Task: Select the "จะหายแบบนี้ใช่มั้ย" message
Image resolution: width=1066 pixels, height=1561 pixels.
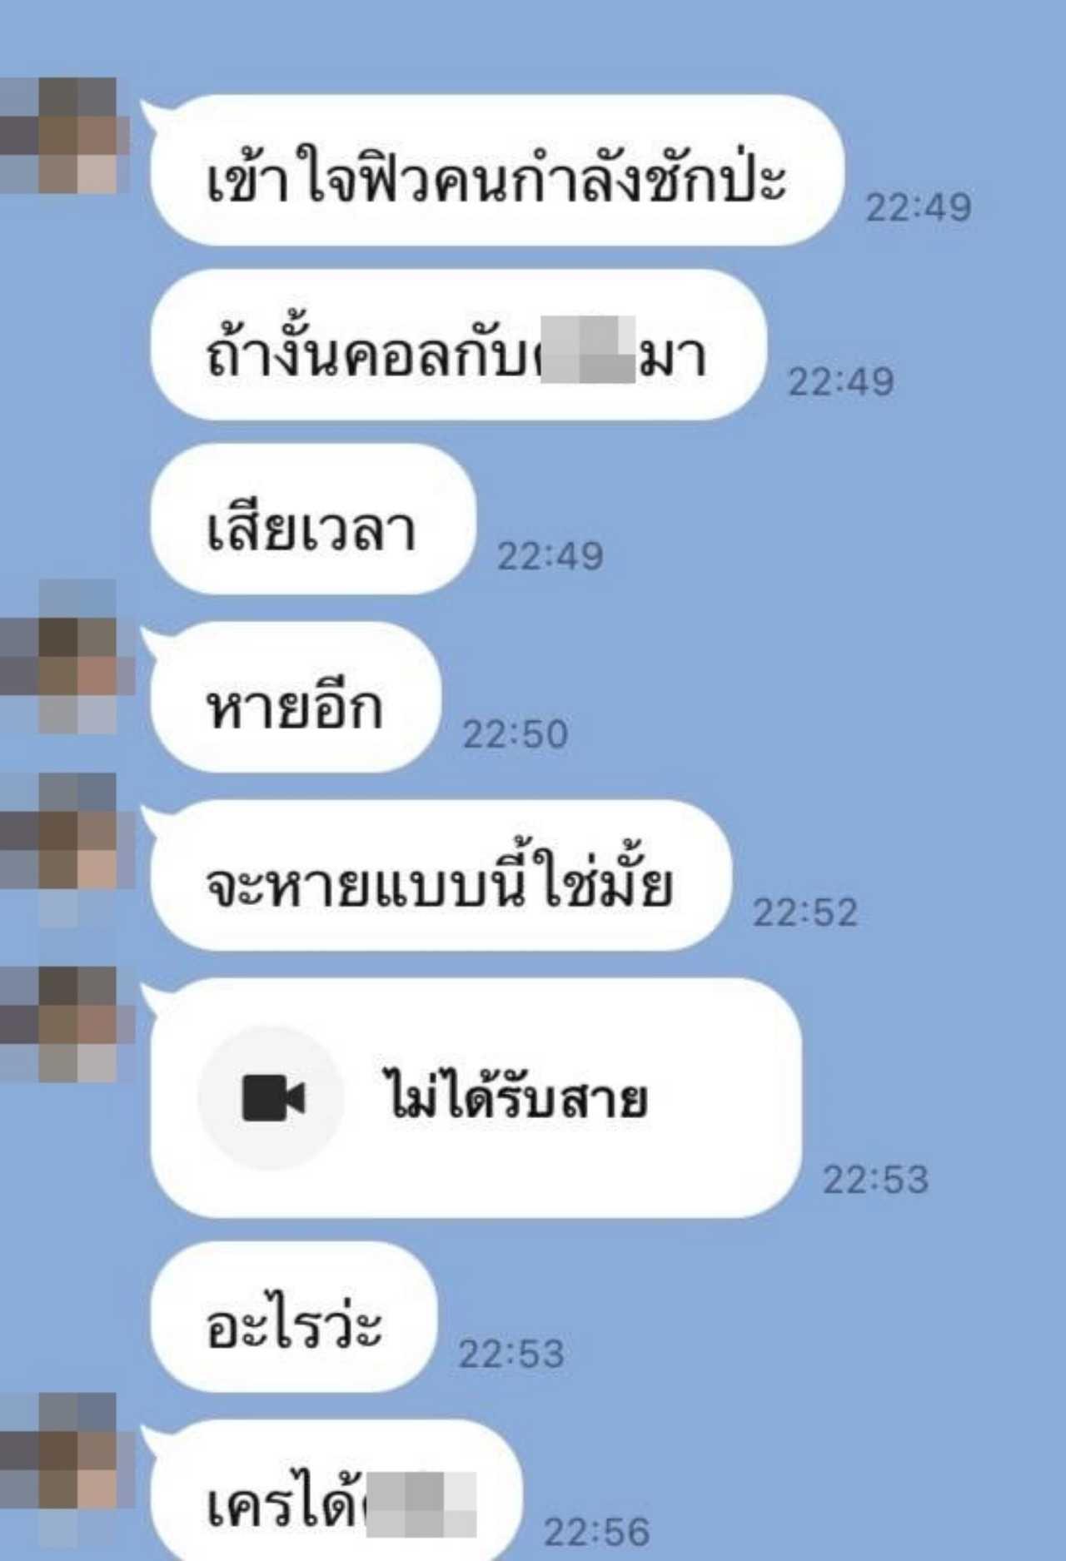Action: coord(441,876)
